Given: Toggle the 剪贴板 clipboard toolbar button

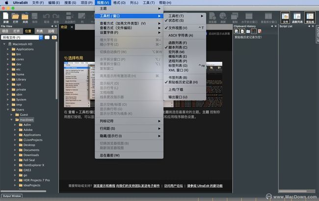Looking at the screenshot, I should click(310, 18).
